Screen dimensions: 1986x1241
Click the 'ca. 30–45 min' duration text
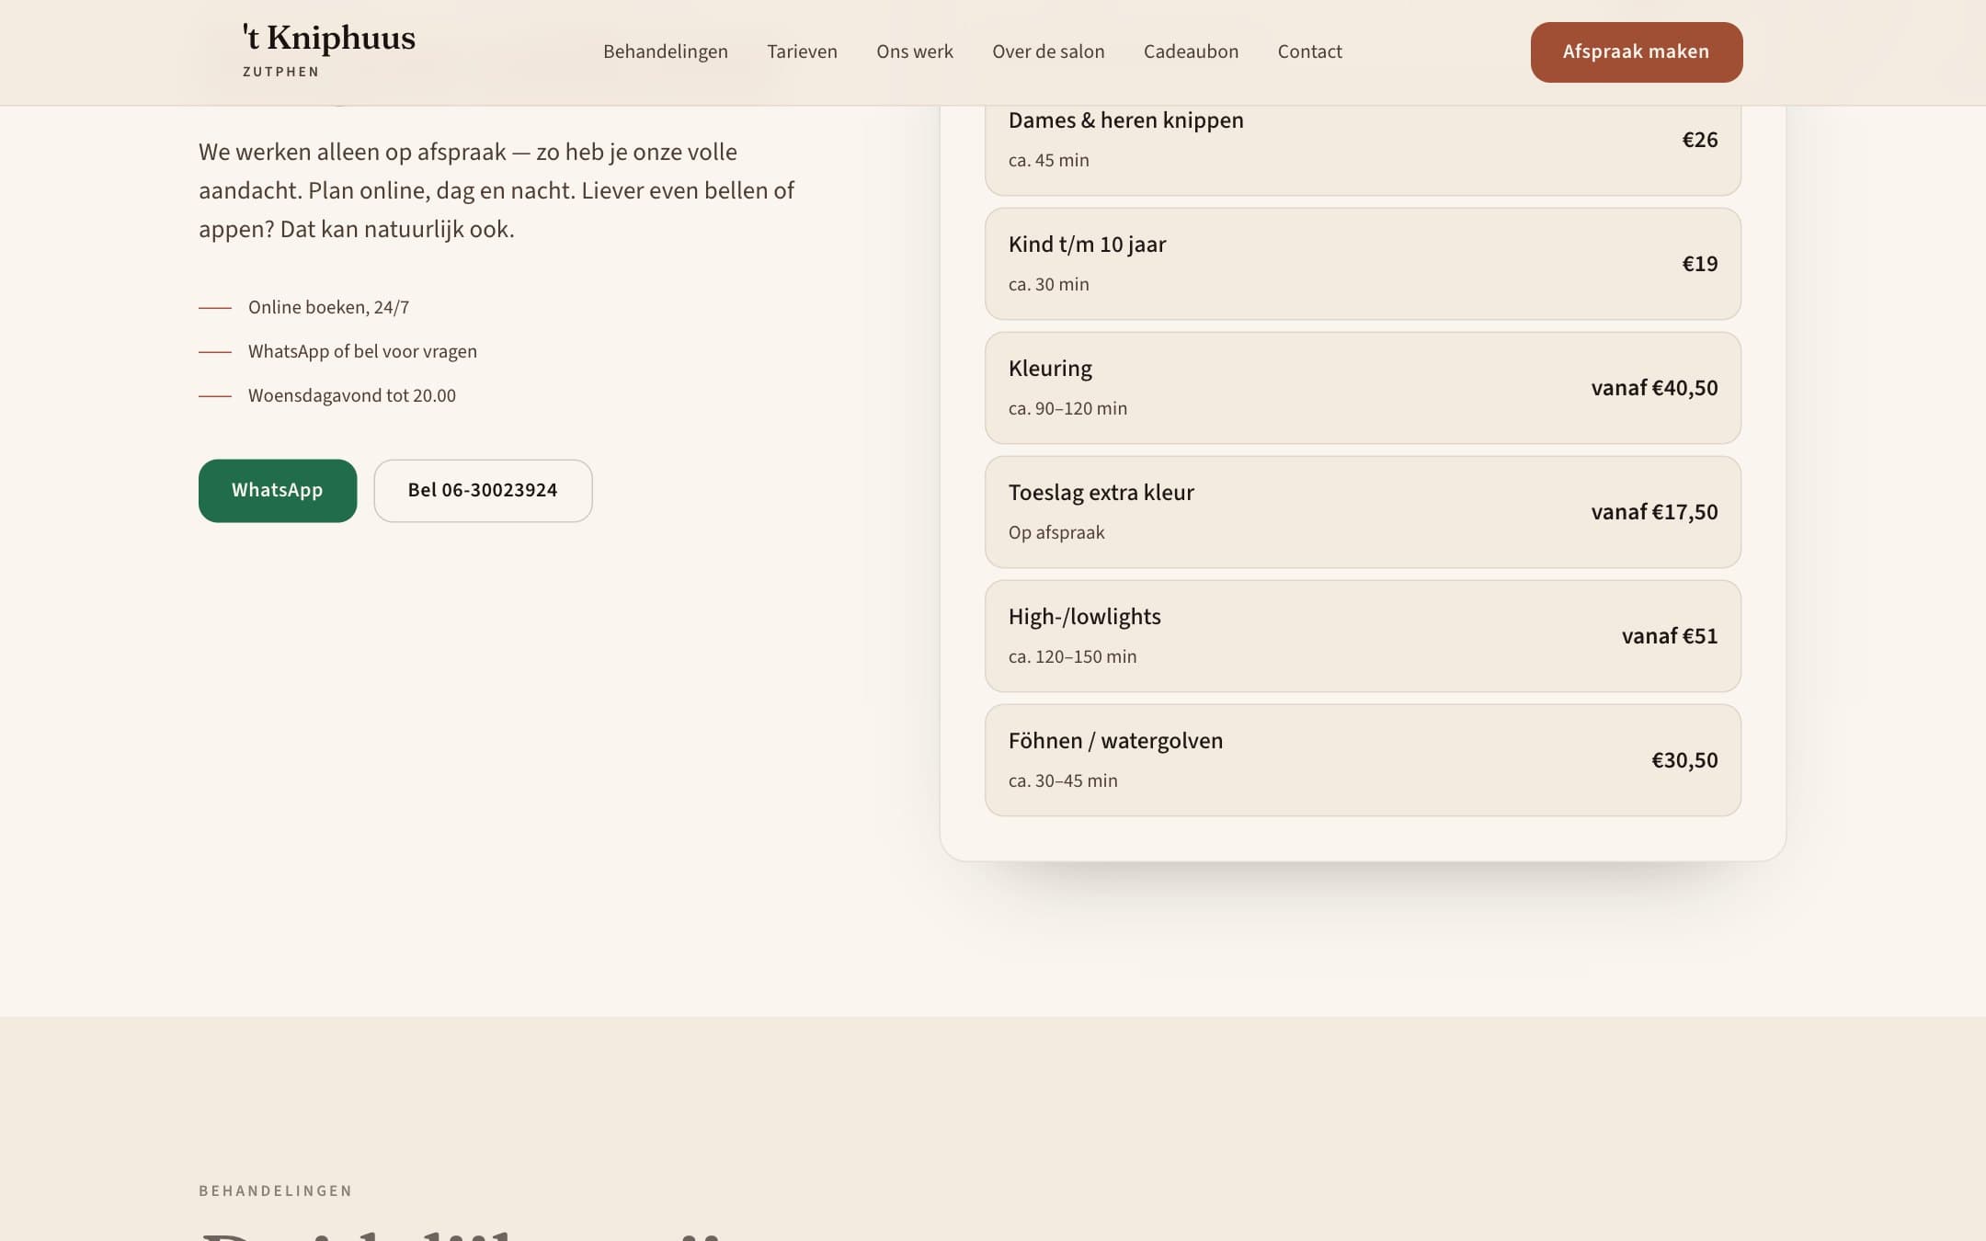pos(1063,780)
